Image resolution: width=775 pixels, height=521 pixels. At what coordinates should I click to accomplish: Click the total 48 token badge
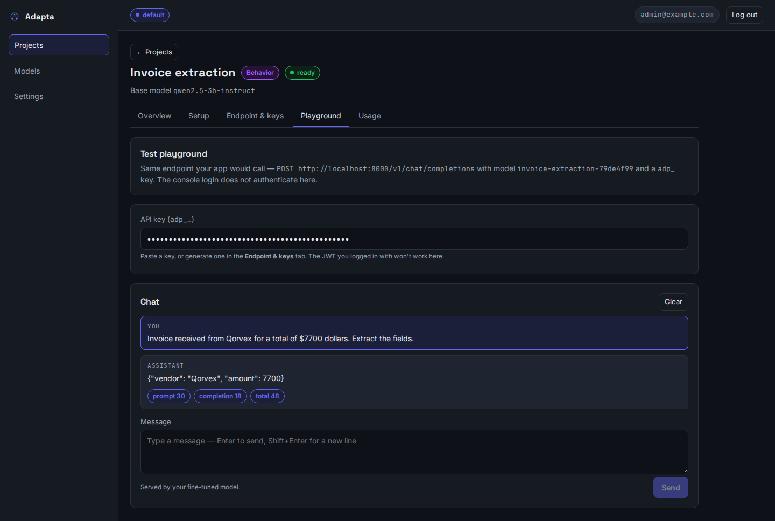267,396
